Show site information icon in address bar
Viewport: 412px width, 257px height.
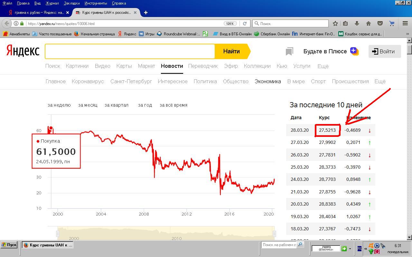(16, 23)
